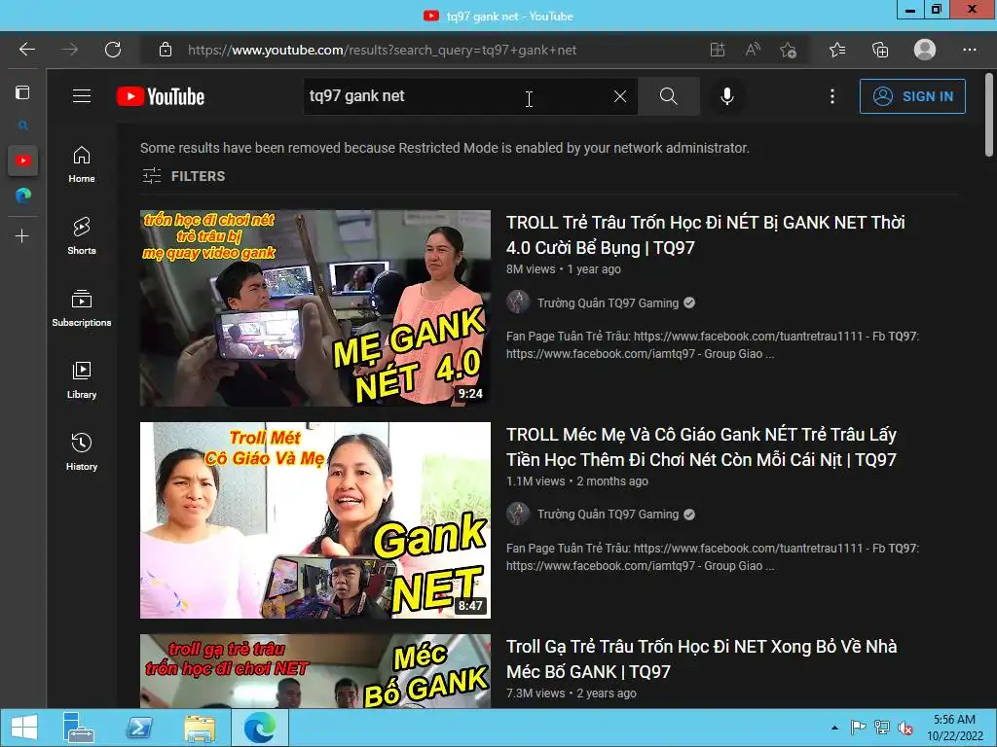Open Library in YouTube sidebar
This screenshot has width=997, height=747.
(x=82, y=380)
